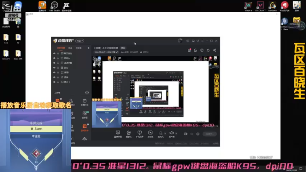Viewport: 306px width, 172px height.
Task: Open the message bubble icon in title bar
Action: tap(187, 41)
